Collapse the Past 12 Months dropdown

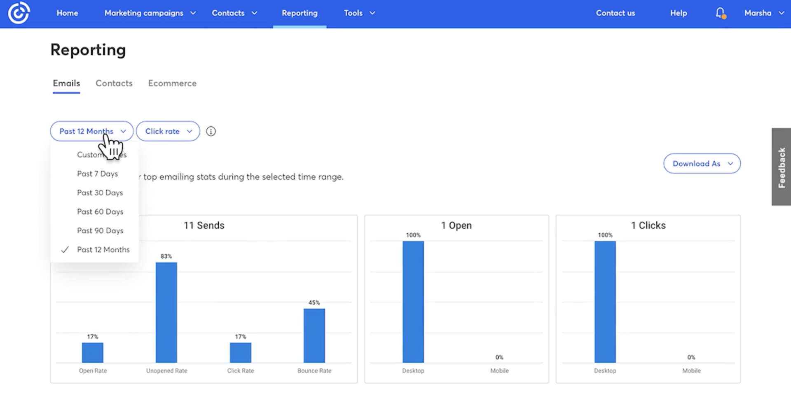point(91,131)
